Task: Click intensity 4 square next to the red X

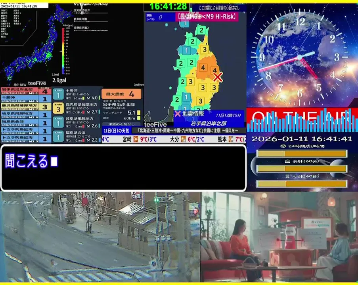Action: (214, 70)
